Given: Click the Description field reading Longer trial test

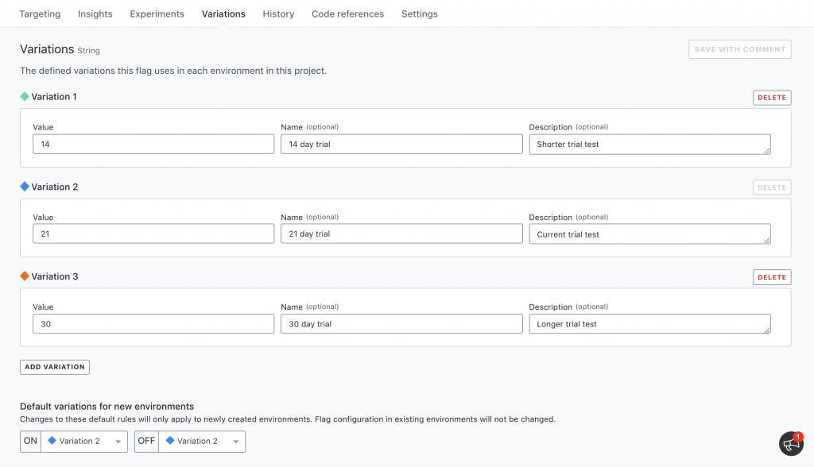Looking at the screenshot, I should (649, 323).
